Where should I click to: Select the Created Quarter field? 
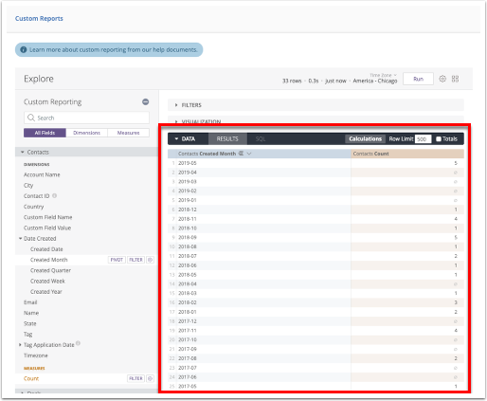pos(50,270)
